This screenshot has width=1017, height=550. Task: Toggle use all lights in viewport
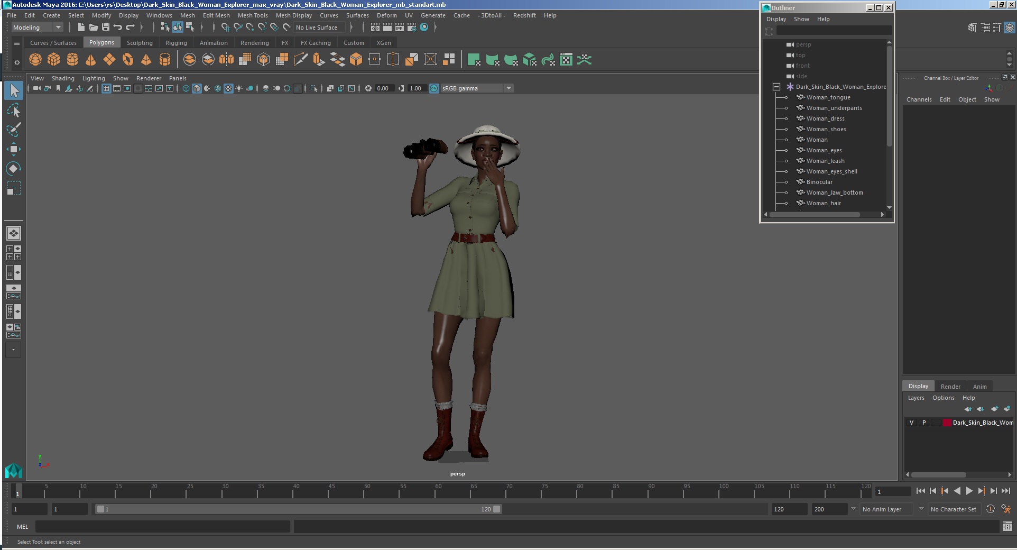pyautogui.click(x=239, y=88)
